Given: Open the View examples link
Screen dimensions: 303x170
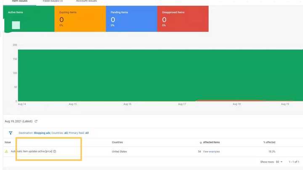Looking at the screenshot, I should 211,152.
